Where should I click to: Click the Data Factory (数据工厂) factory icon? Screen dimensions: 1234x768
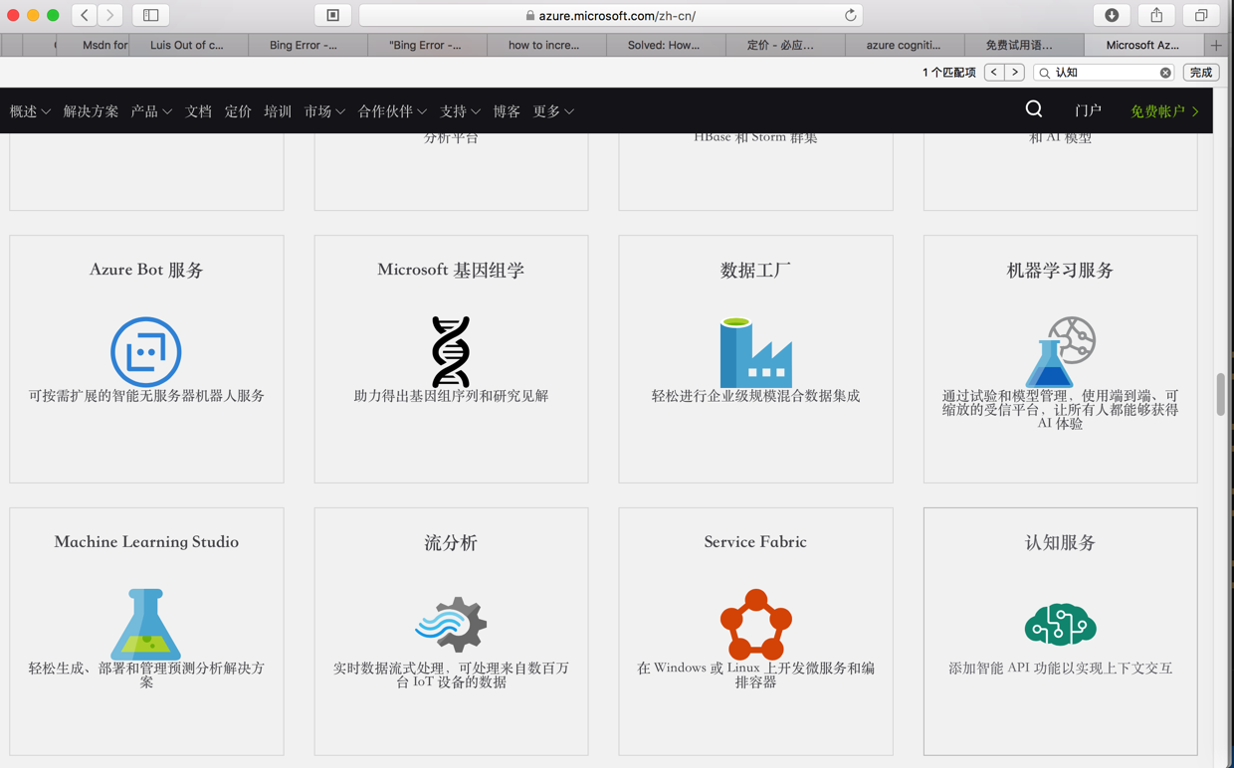[x=755, y=352]
